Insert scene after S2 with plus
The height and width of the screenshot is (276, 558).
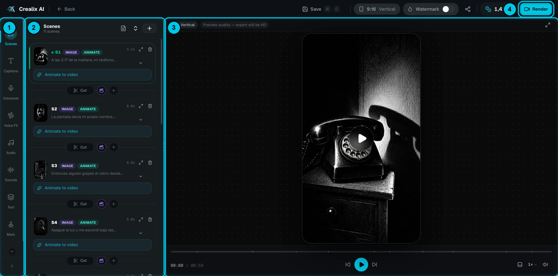click(x=114, y=147)
